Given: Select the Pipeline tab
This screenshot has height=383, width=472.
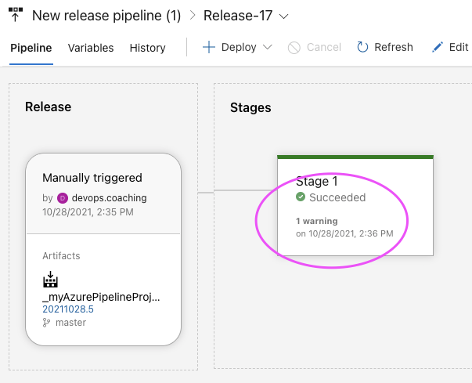Looking at the screenshot, I should coord(31,48).
